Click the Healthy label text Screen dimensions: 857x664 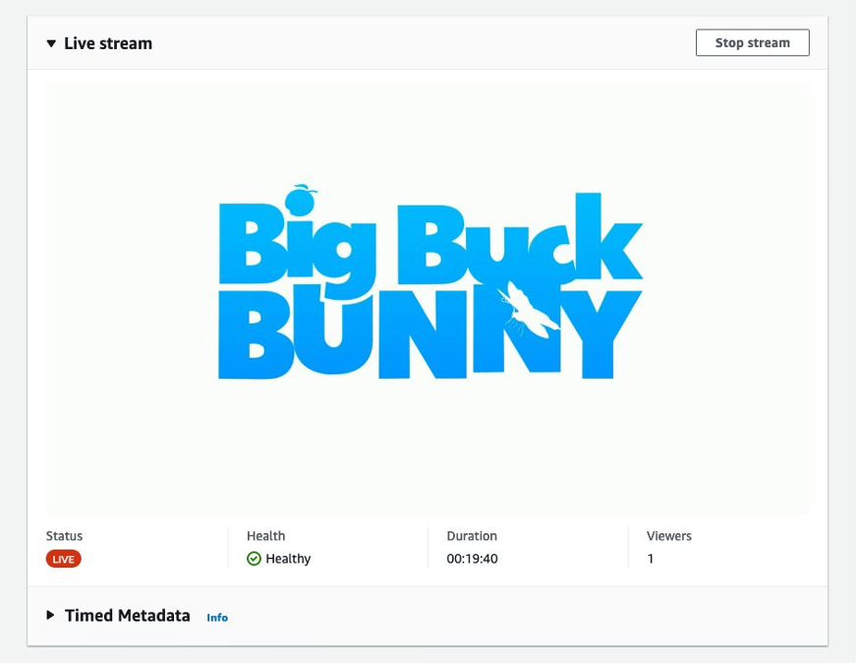[287, 559]
